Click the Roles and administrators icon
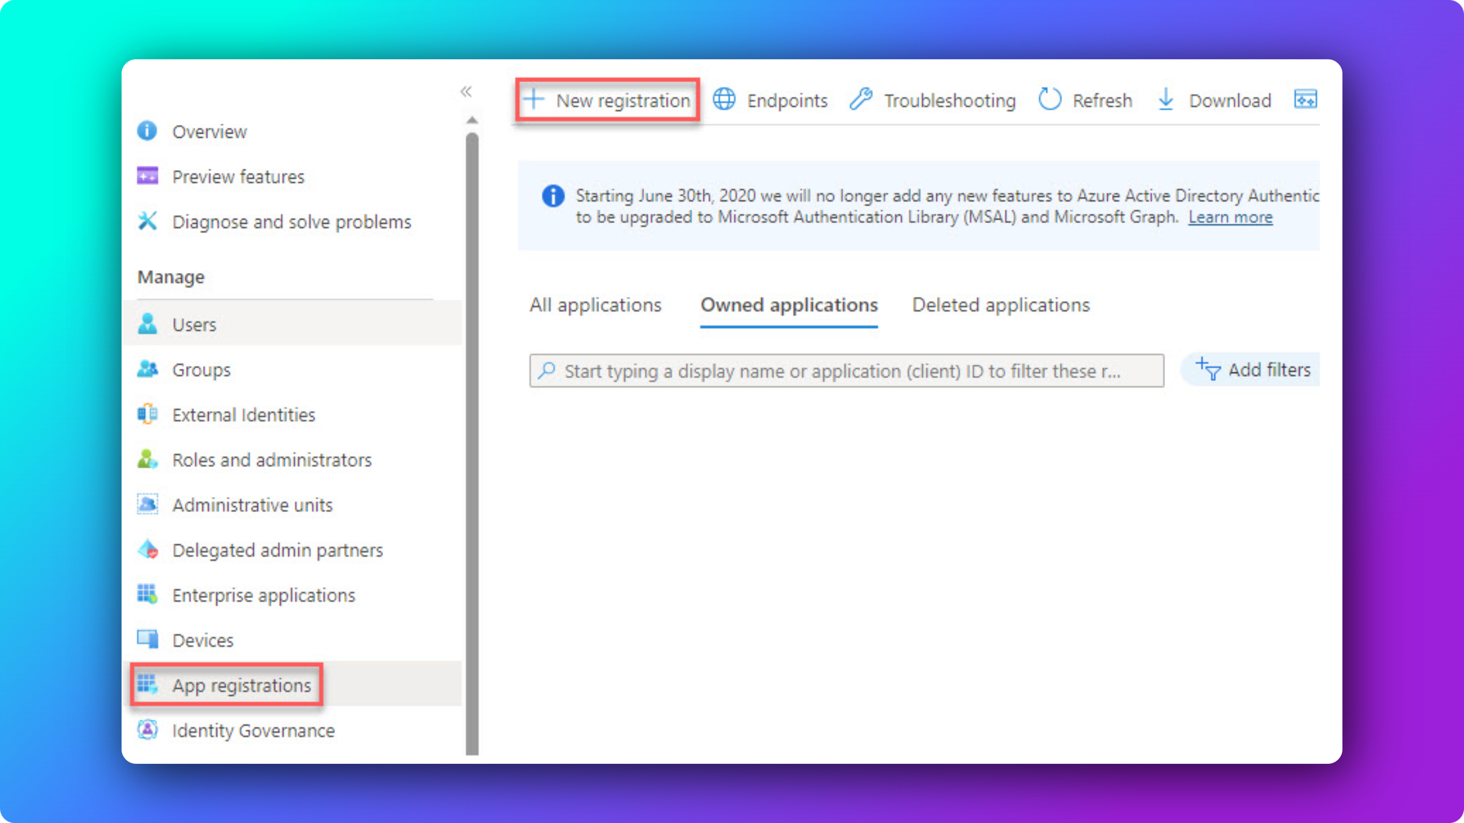1464x823 pixels. pos(147,459)
